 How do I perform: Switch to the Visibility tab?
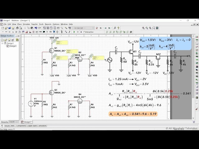[12, 122]
